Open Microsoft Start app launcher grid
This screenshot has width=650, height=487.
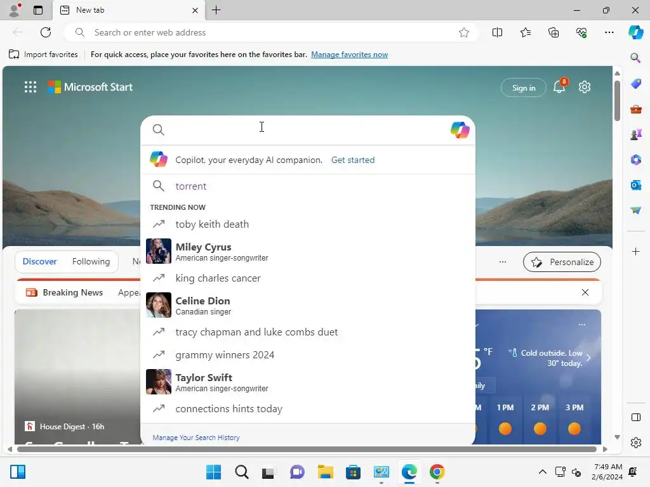click(x=30, y=87)
